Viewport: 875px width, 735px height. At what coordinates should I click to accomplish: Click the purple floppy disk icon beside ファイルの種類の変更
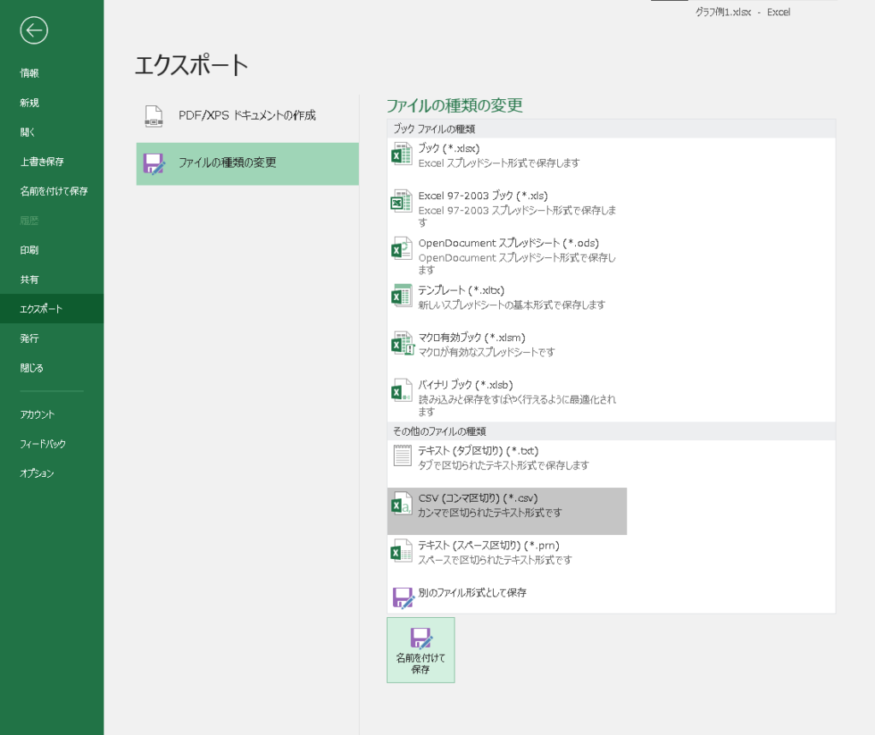154,164
